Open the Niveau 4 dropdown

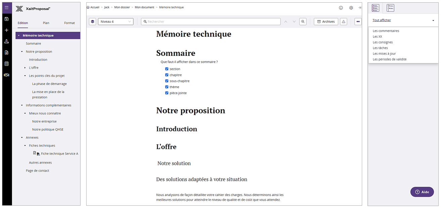(x=115, y=22)
